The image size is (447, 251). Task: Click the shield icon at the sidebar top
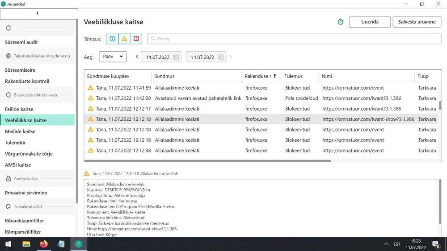pyautogui.click(x=8, y=28)
